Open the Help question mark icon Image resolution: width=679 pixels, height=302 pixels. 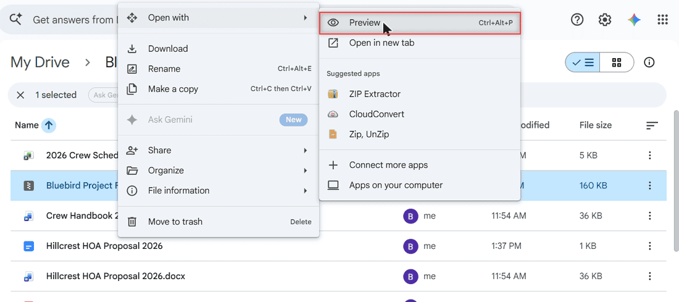click(577, 20)
